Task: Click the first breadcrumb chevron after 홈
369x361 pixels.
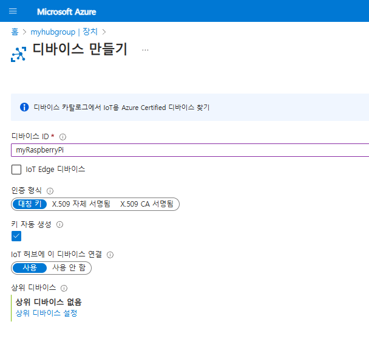Action: 24,32
